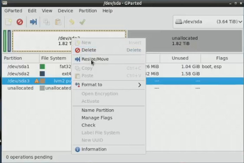
Task: Click the warning icon on /dev/sda3 row
Action: point(36,81)
